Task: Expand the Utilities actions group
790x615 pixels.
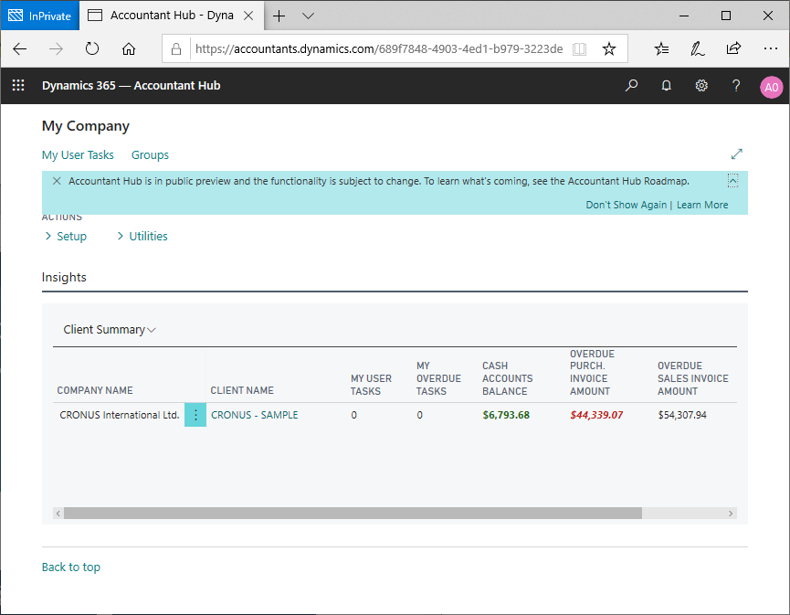Action: coord(142,236)
